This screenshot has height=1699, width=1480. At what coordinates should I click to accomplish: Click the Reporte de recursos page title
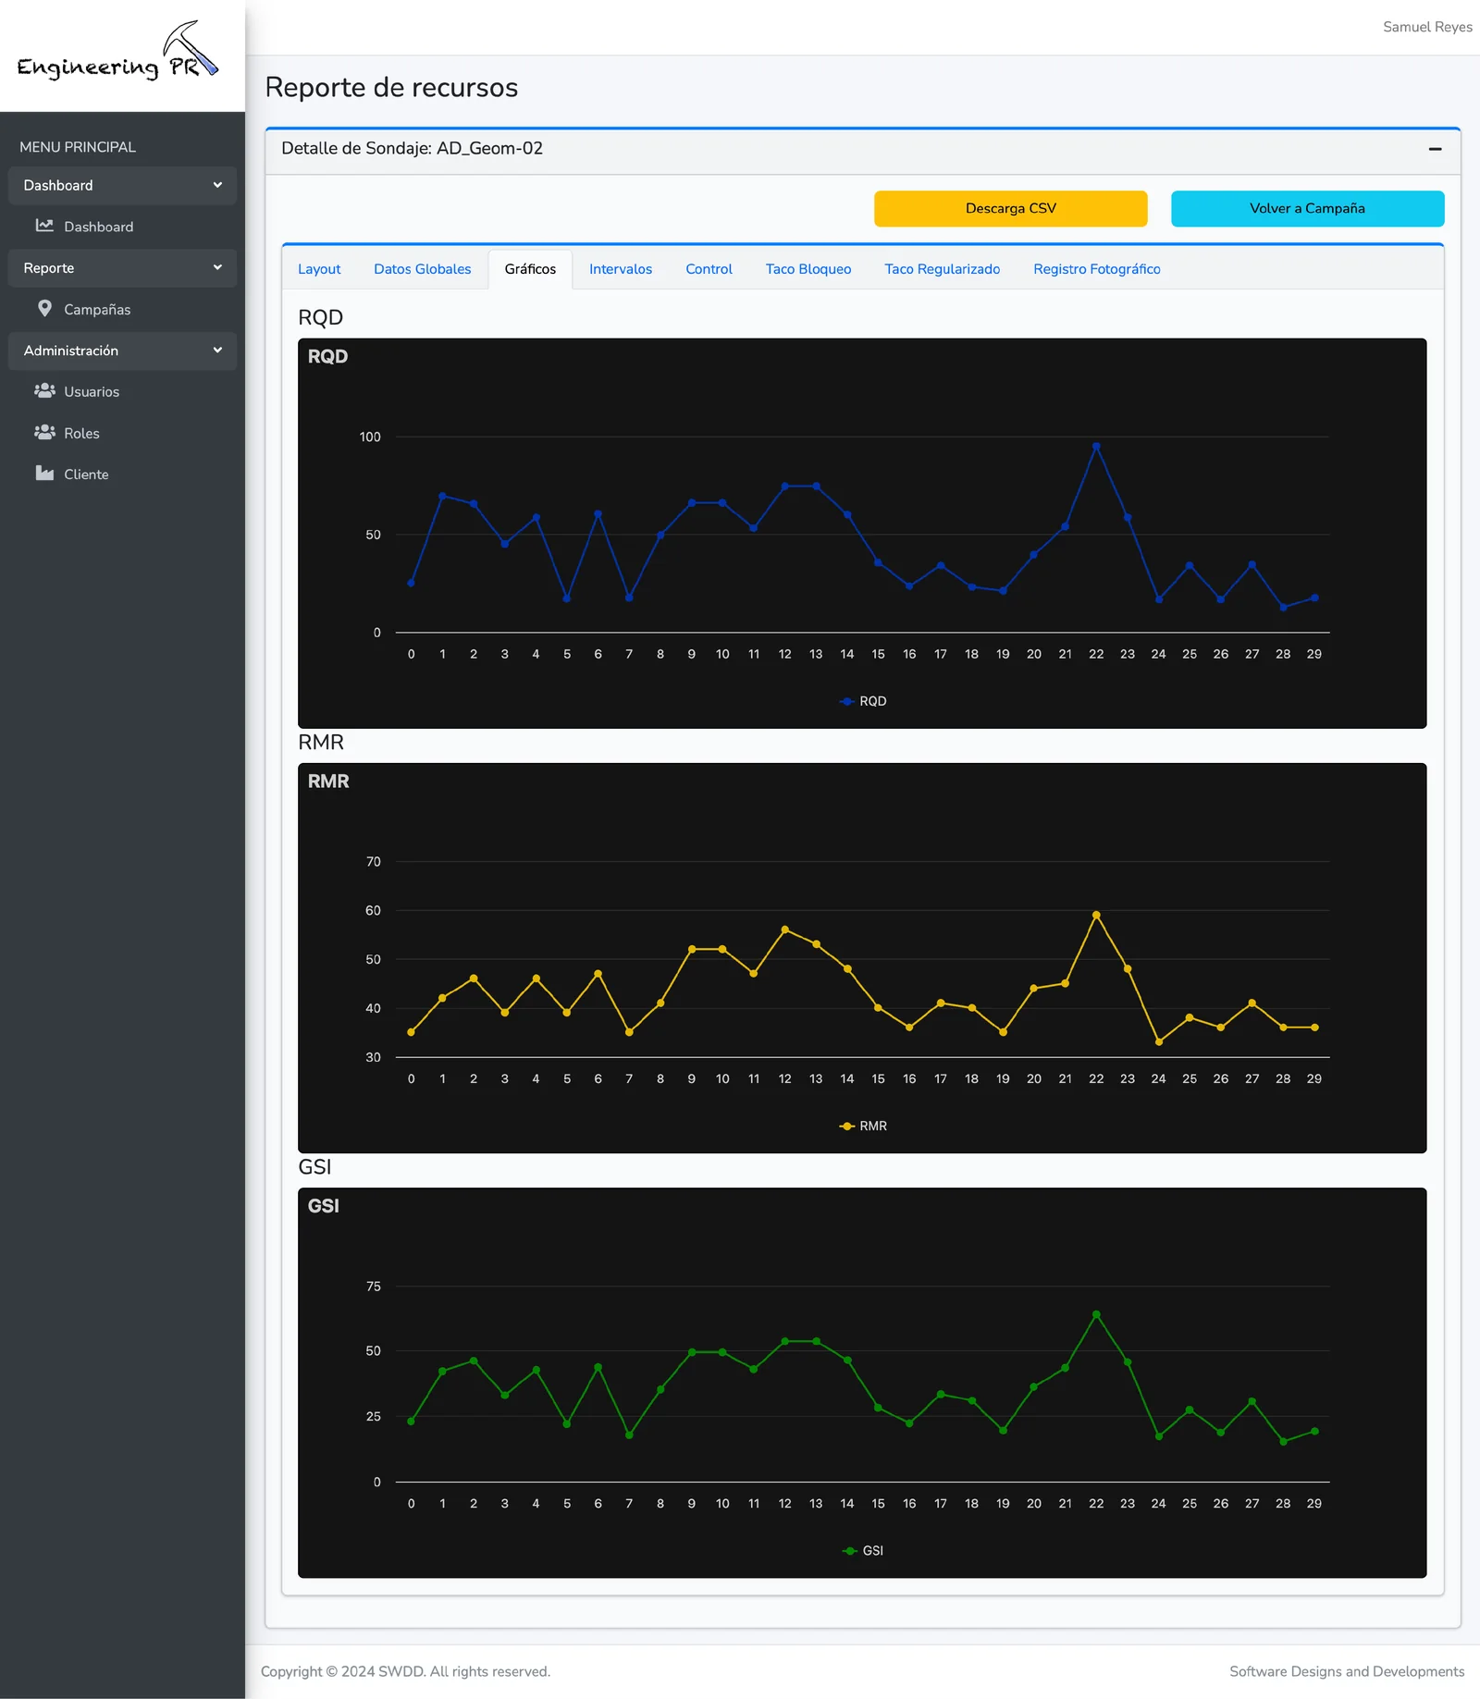coord(391,87)
